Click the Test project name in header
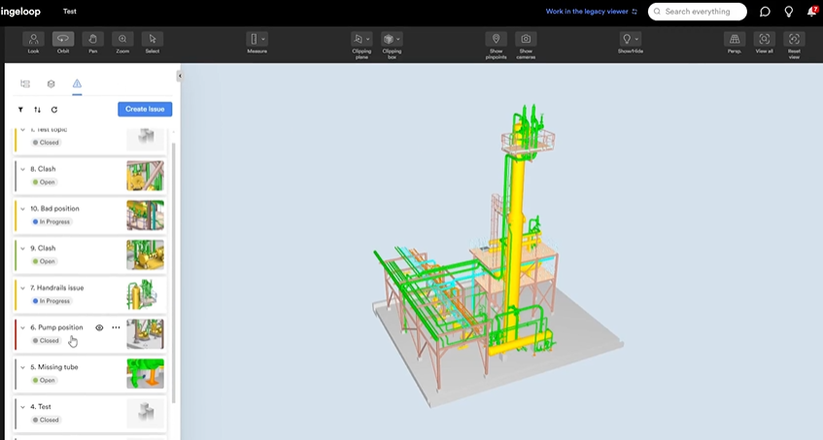 pyautogui.click(x=69, y=12)
